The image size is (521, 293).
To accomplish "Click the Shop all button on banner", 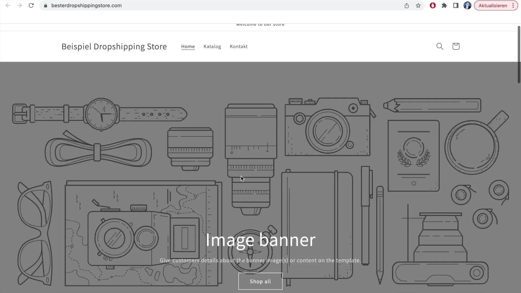I will pyautogui.click(x=260, y=281).
